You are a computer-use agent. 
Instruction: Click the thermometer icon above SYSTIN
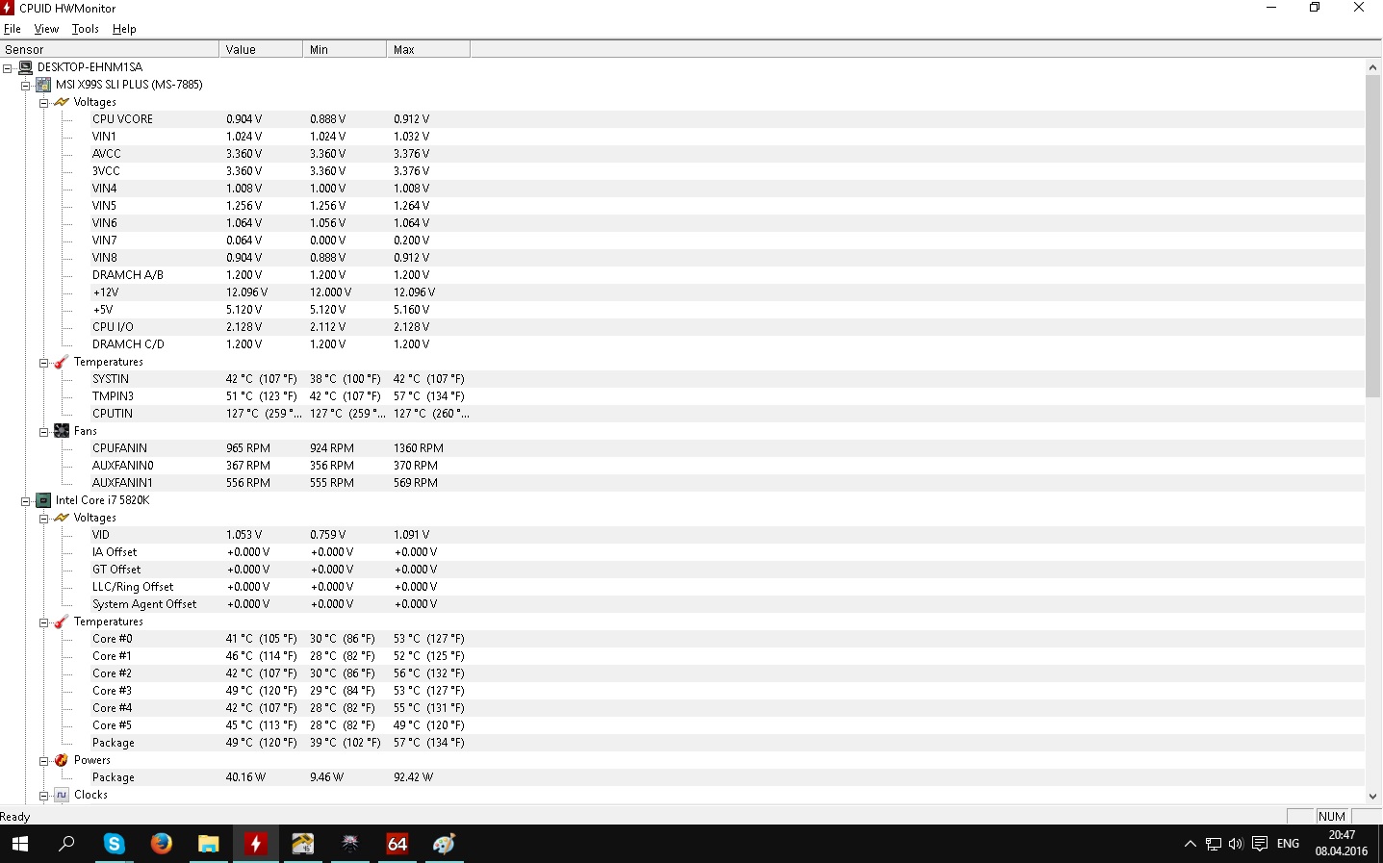tap(62, 362)
